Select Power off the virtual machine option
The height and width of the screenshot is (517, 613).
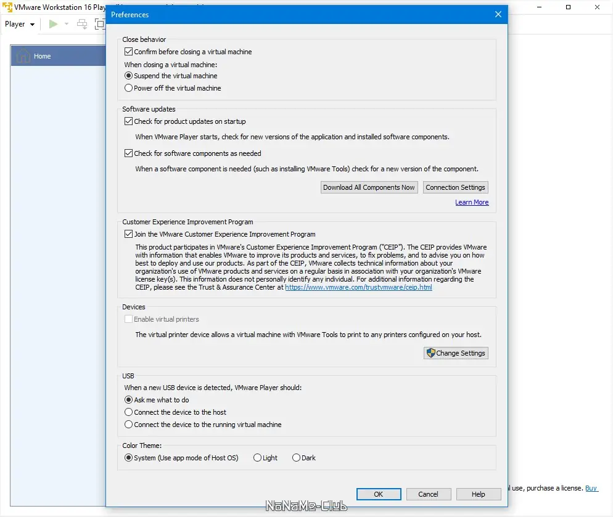point(128,88)
